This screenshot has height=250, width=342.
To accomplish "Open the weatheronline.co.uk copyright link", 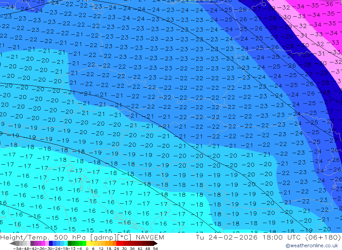I will coord(312,246).
